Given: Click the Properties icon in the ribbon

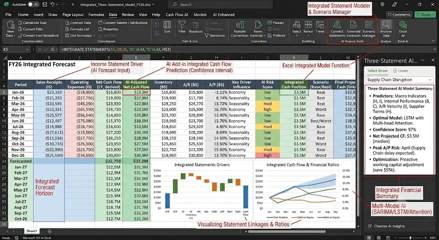Looking at the screenshot, I should click(x=100, y=29).
